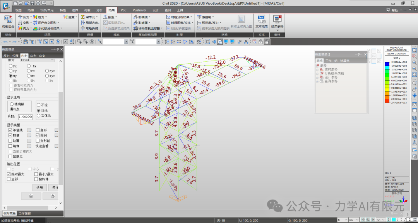The height and width of the screenshot is (223, 418).
Task: Click the ellipsis button next to 等值线
Action: coord(29,130)
